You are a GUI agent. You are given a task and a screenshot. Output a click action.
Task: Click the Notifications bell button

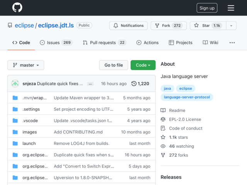pyautogui.click(x=129, y=25)
